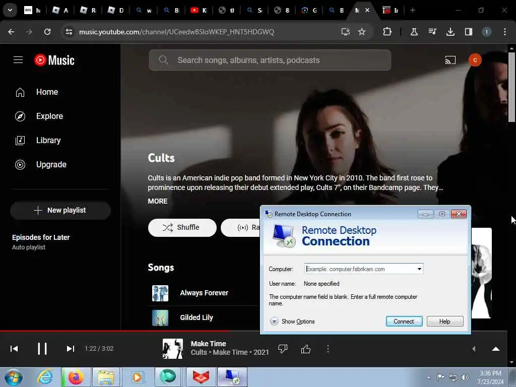Open Chrome three-dot menu
Screen dimensions: 516x387
point(505,32)
